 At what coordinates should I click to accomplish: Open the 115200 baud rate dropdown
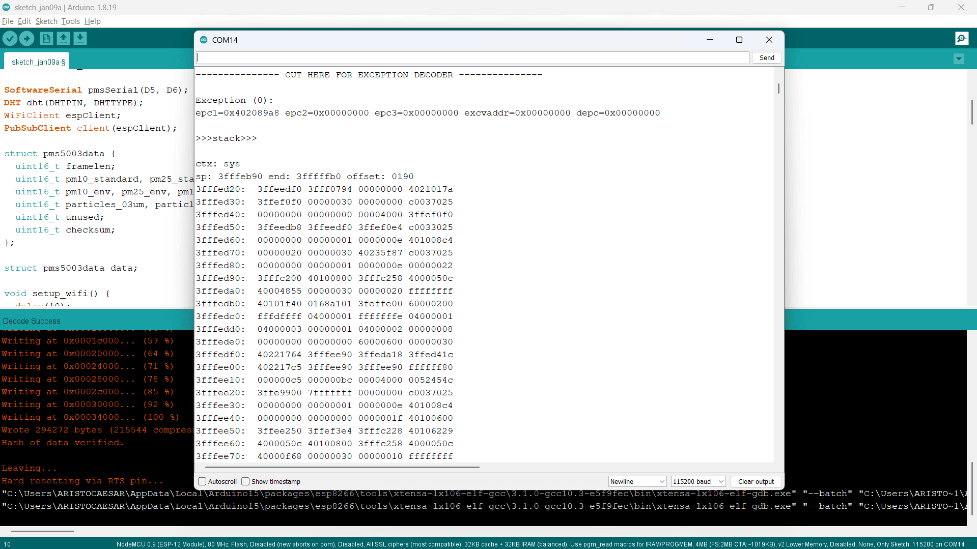coord(697,481)
